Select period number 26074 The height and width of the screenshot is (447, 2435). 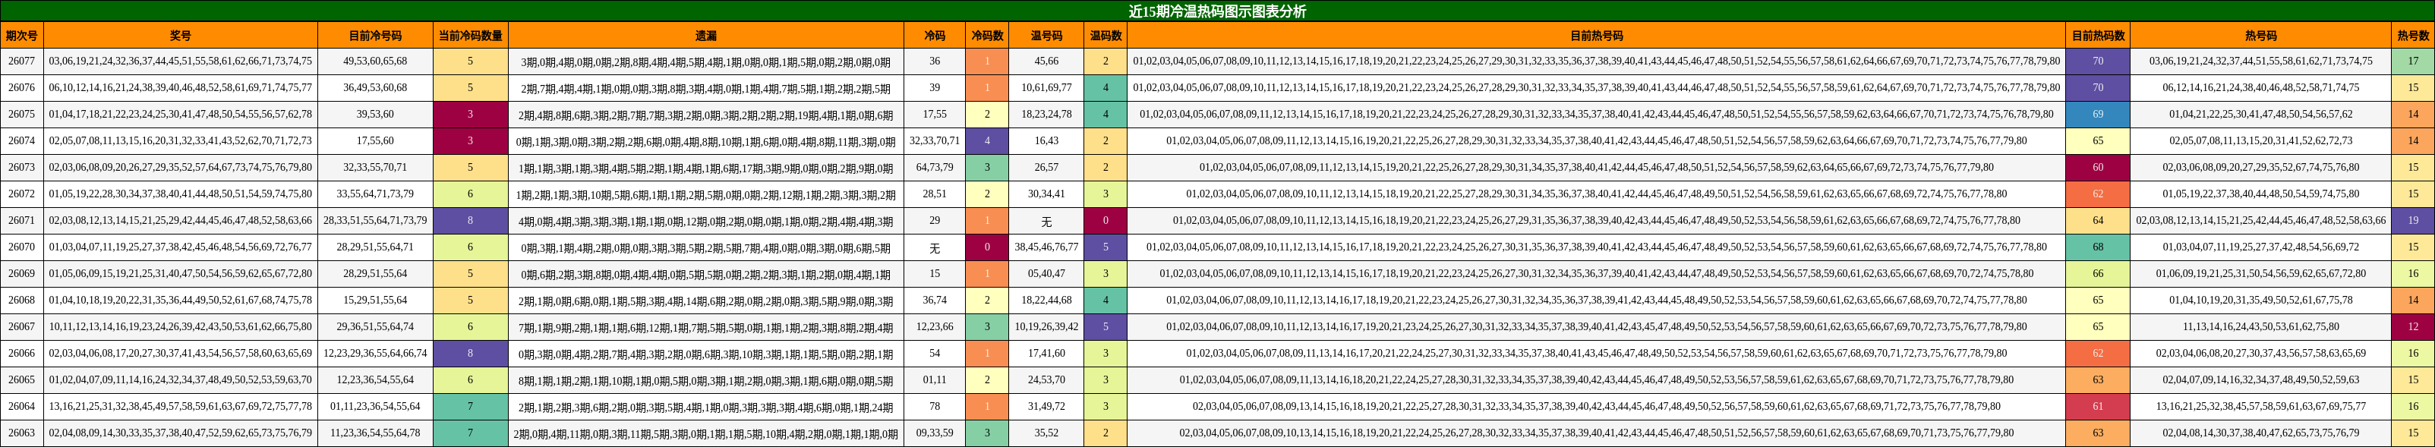click(x=22, y=141)
